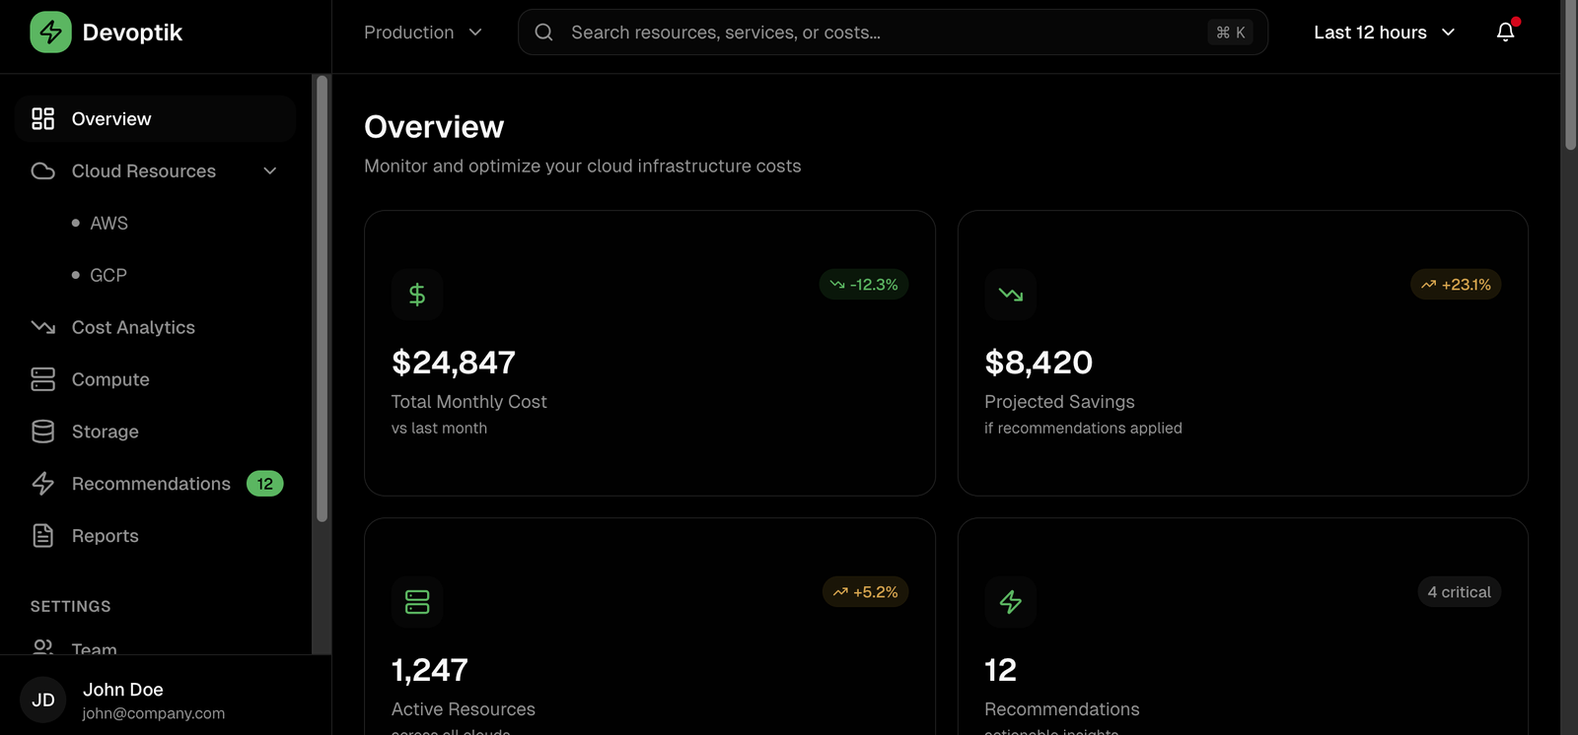This screenshot has height=735, width=1578.
Task: Click the trending-down icon on Projected Savings card
Action: tap(1010, 295)
